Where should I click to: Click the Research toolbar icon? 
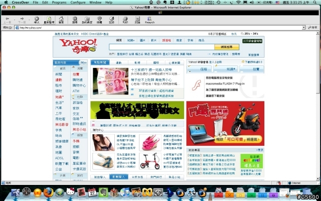click(x=149, y=20)
